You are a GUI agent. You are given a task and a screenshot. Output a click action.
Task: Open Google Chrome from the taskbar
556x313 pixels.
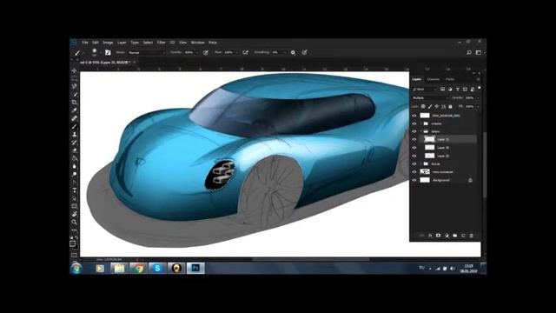(138, 269)
